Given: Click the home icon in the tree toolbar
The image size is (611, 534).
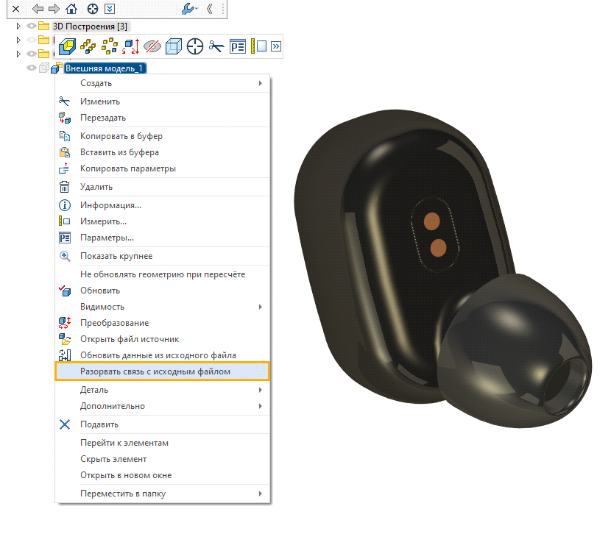Looking at the screenshot, I should point(71,10).
